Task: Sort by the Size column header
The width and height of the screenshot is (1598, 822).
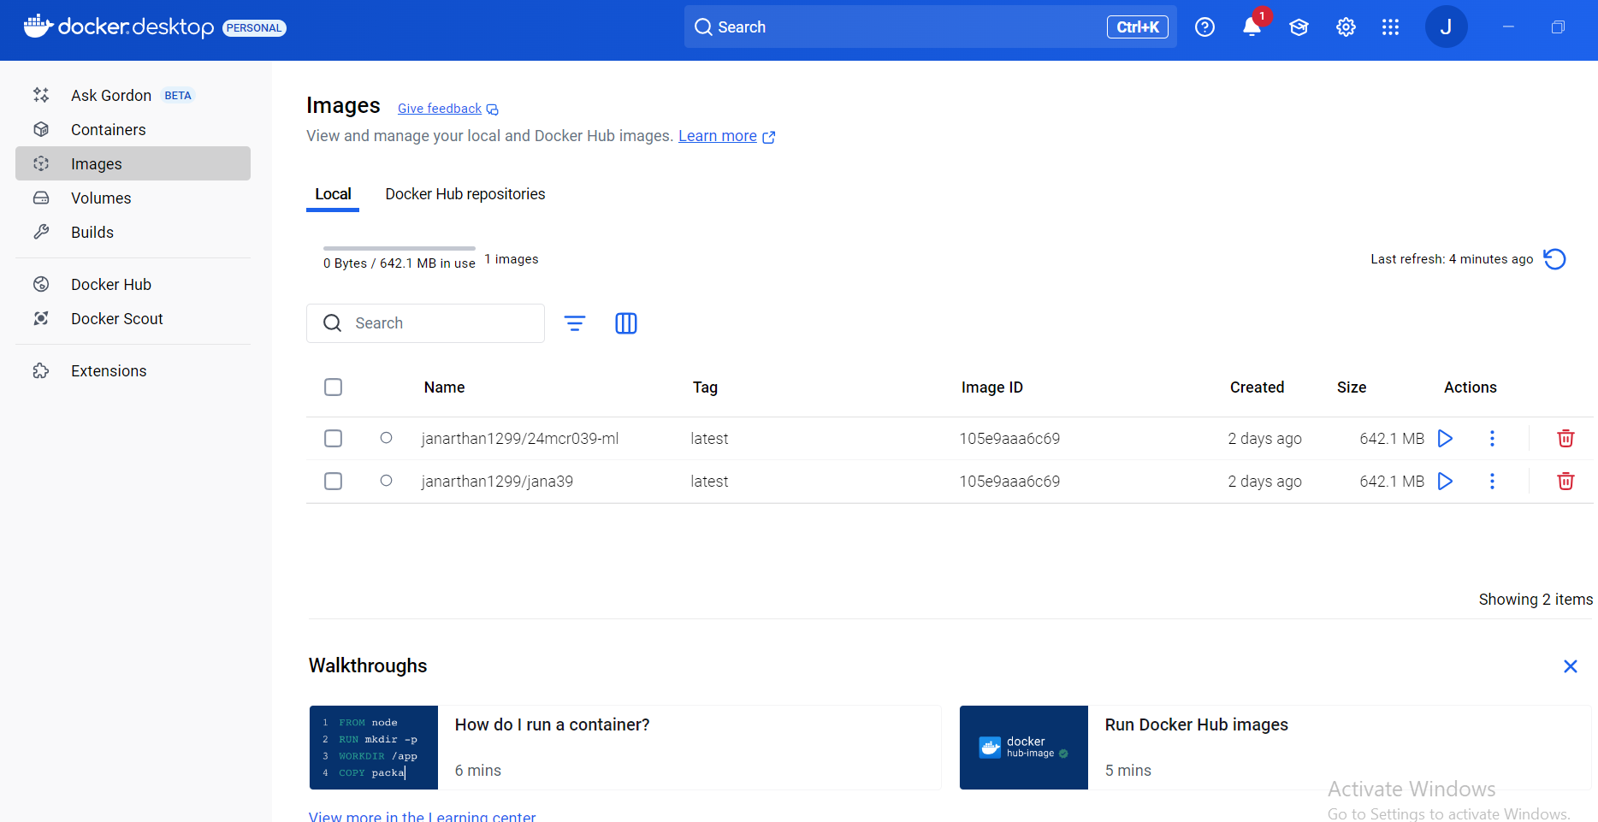Action: (x=1352, y=387)
